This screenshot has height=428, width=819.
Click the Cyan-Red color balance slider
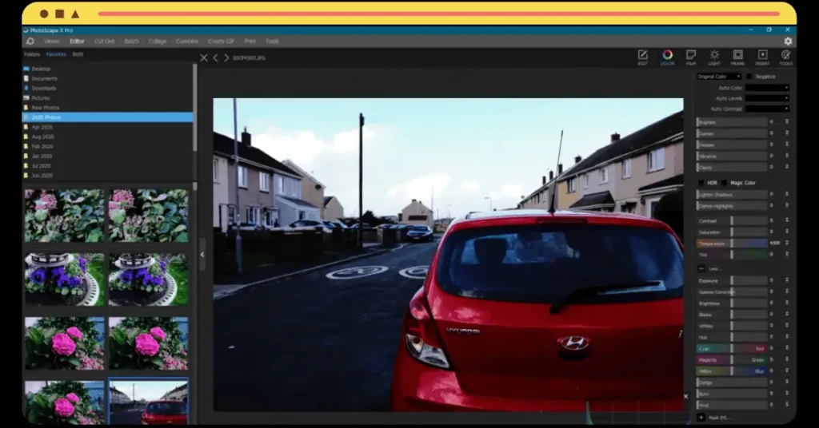732,348
